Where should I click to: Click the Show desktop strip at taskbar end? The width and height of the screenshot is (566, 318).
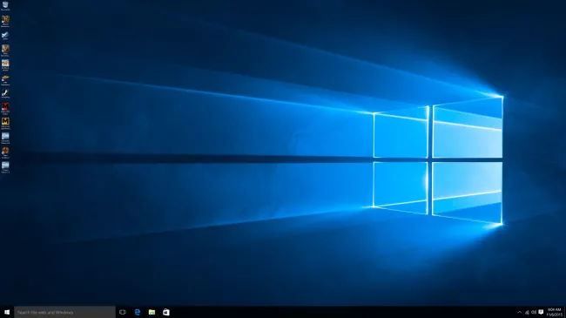pos(565,312)
